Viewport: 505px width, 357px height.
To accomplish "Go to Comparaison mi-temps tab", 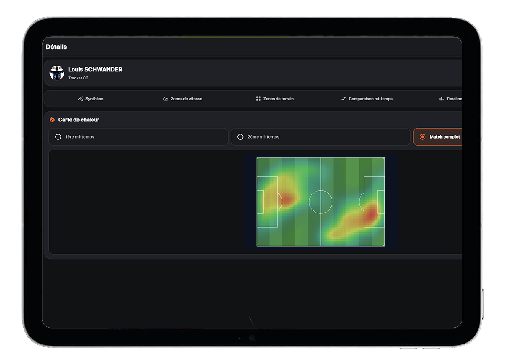I will [367, 99].
